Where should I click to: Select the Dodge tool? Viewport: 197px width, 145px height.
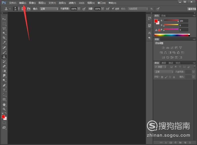pyautogui.click(x=4, y=80)
